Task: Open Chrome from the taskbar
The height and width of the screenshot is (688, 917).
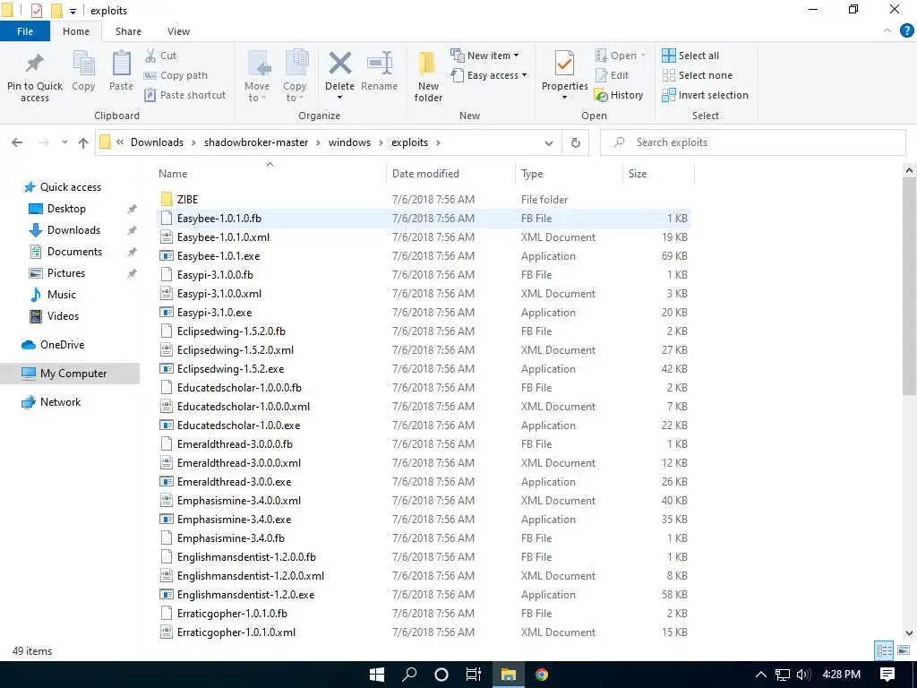Action: tap(542, 675)
